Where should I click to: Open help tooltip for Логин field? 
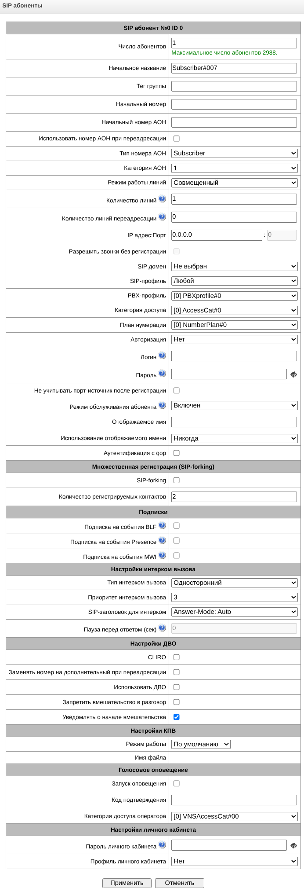(163, 356)
